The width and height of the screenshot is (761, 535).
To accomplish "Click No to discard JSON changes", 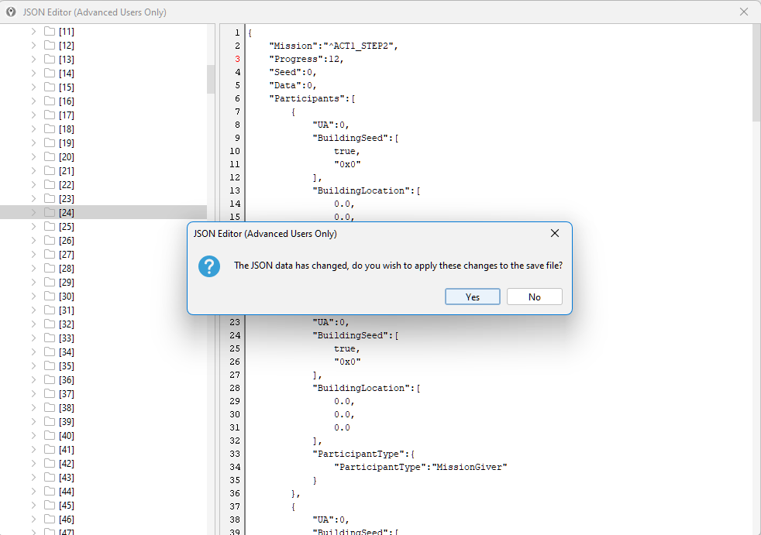I will coord(535,297).
